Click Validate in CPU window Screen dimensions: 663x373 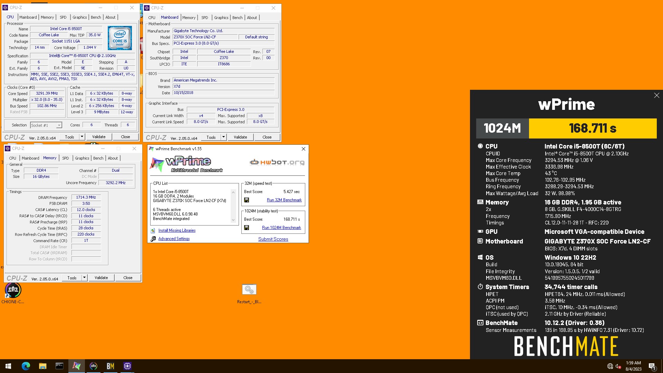coord(99,137)
